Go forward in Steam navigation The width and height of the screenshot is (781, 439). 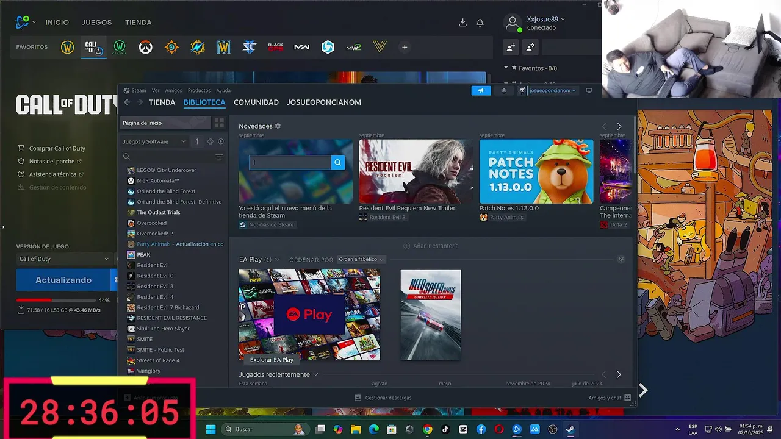click(x=140, y=102)
